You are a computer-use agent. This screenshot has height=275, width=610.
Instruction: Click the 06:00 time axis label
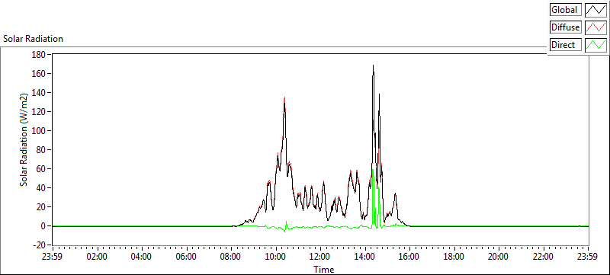click(x=187, y=257)
